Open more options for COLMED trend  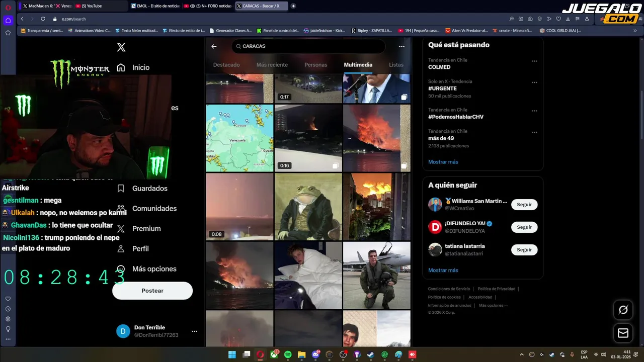[534, 61]
